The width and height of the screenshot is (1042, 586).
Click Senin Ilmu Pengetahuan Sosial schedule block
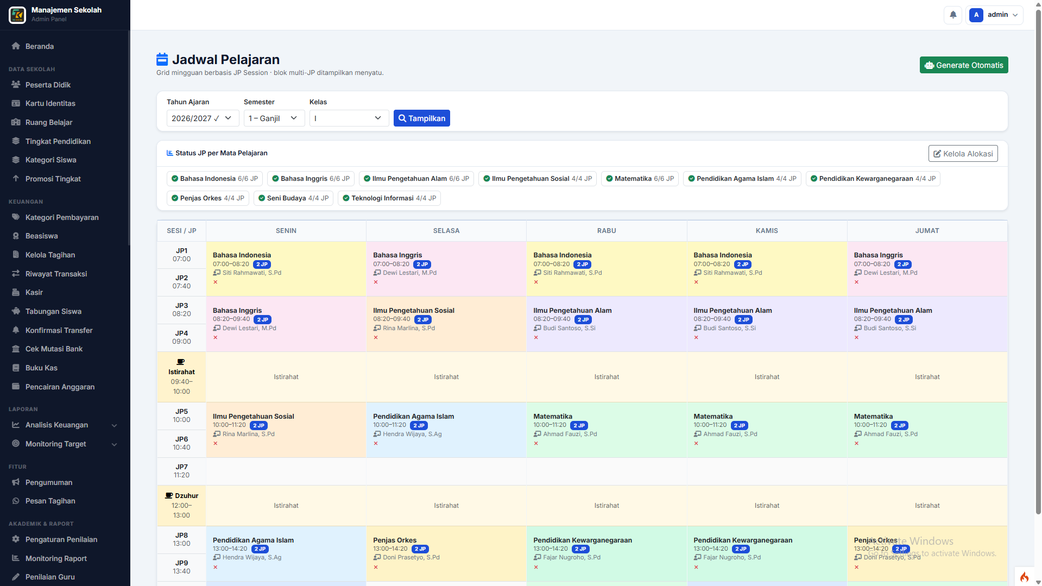[286, 430]
